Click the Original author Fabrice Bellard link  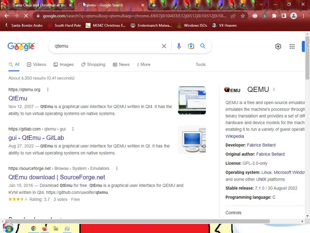point(270,154)
